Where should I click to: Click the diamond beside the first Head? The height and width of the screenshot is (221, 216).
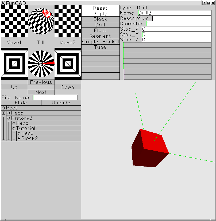[x=9, y=113]
